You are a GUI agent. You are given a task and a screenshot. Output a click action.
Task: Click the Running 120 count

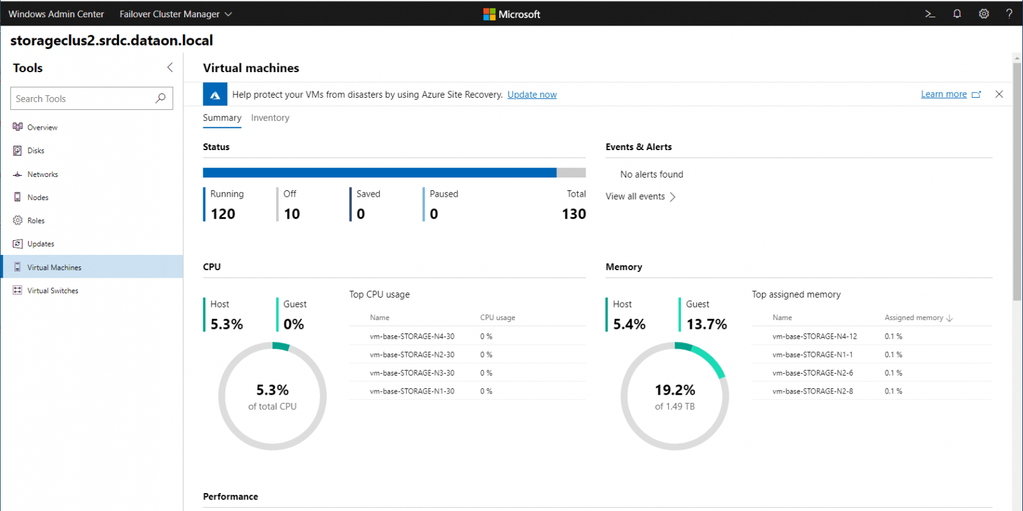click(x=223, y=214)
